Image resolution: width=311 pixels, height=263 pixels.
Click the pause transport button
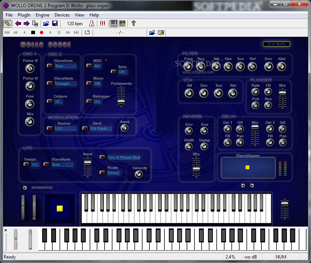[59, 33]
